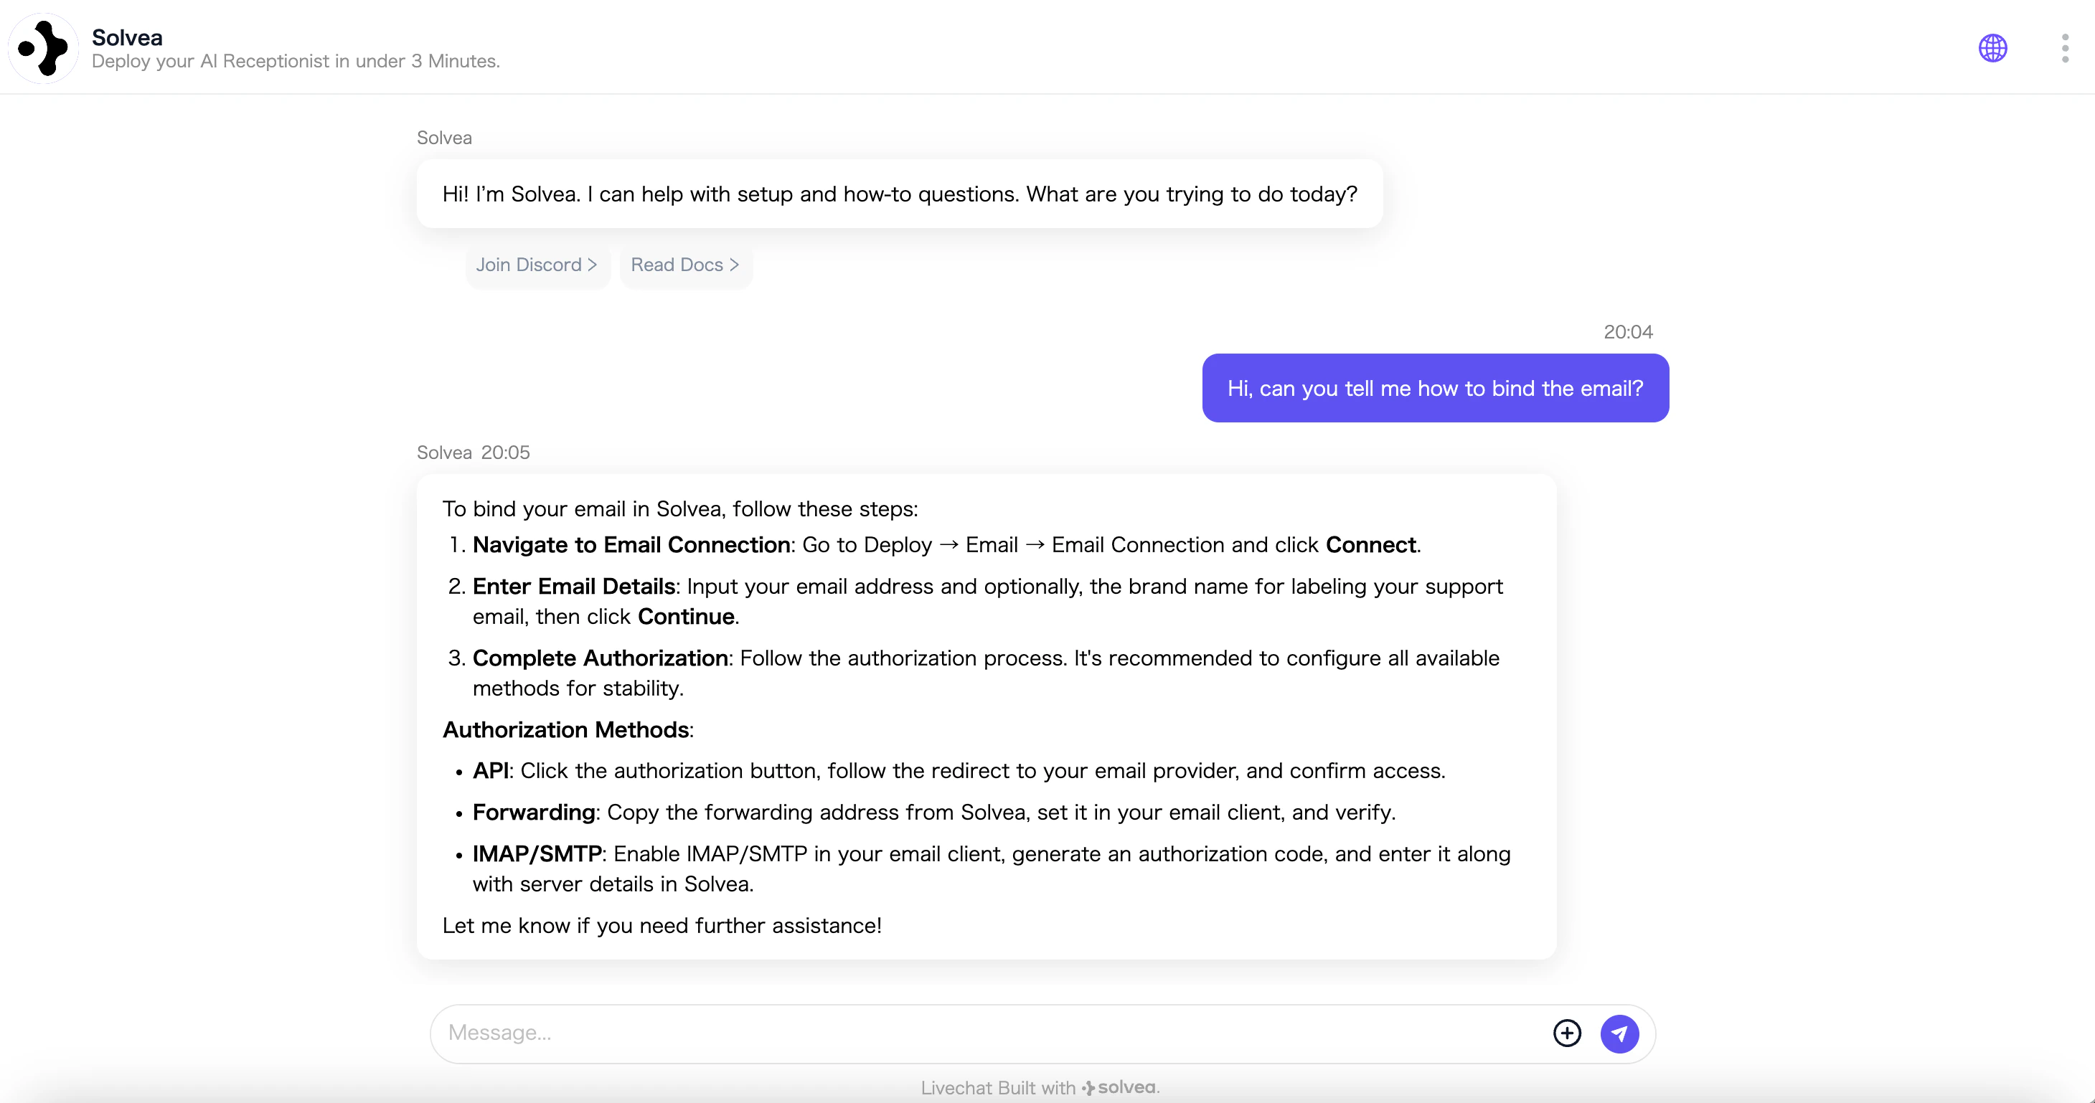Click the Solvea greeting message bubble
Image resolution: width=2095 pixels, height=1103 pixels.
coord(900,194)
